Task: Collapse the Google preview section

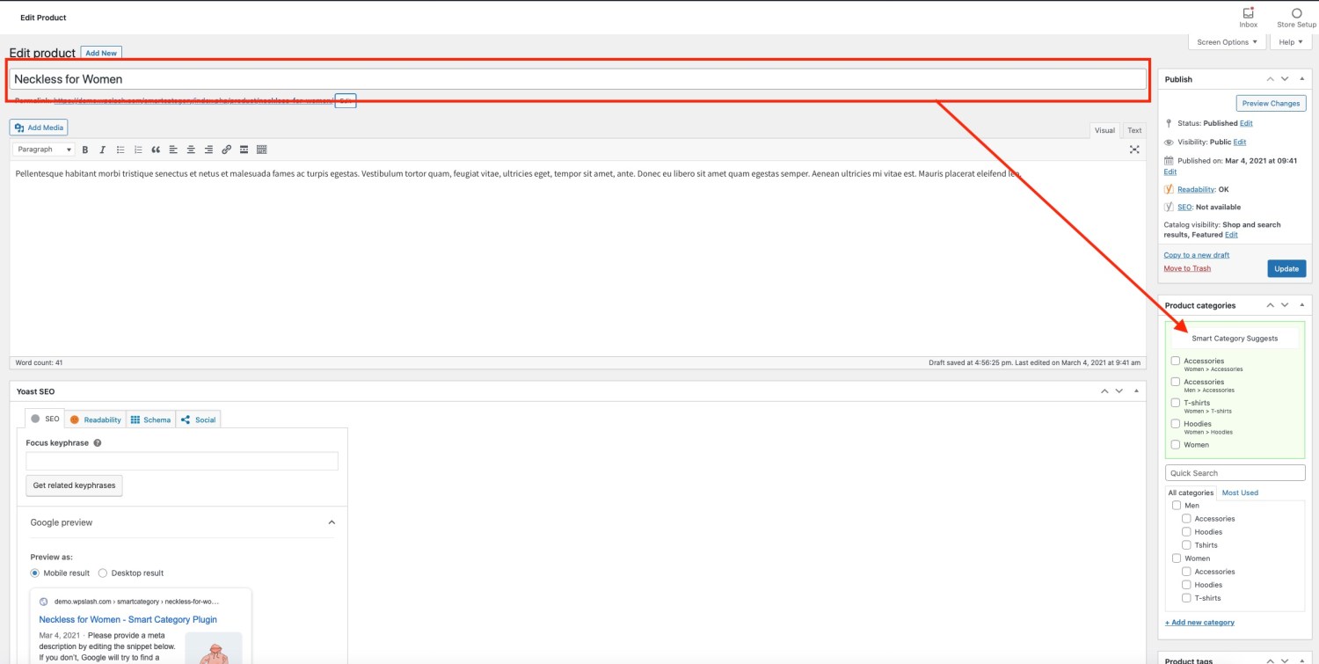Action: (332, 522)
